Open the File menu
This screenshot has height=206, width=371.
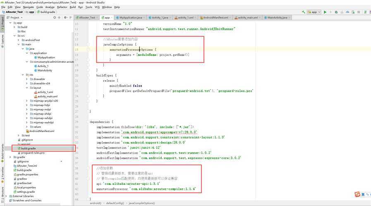3,7
